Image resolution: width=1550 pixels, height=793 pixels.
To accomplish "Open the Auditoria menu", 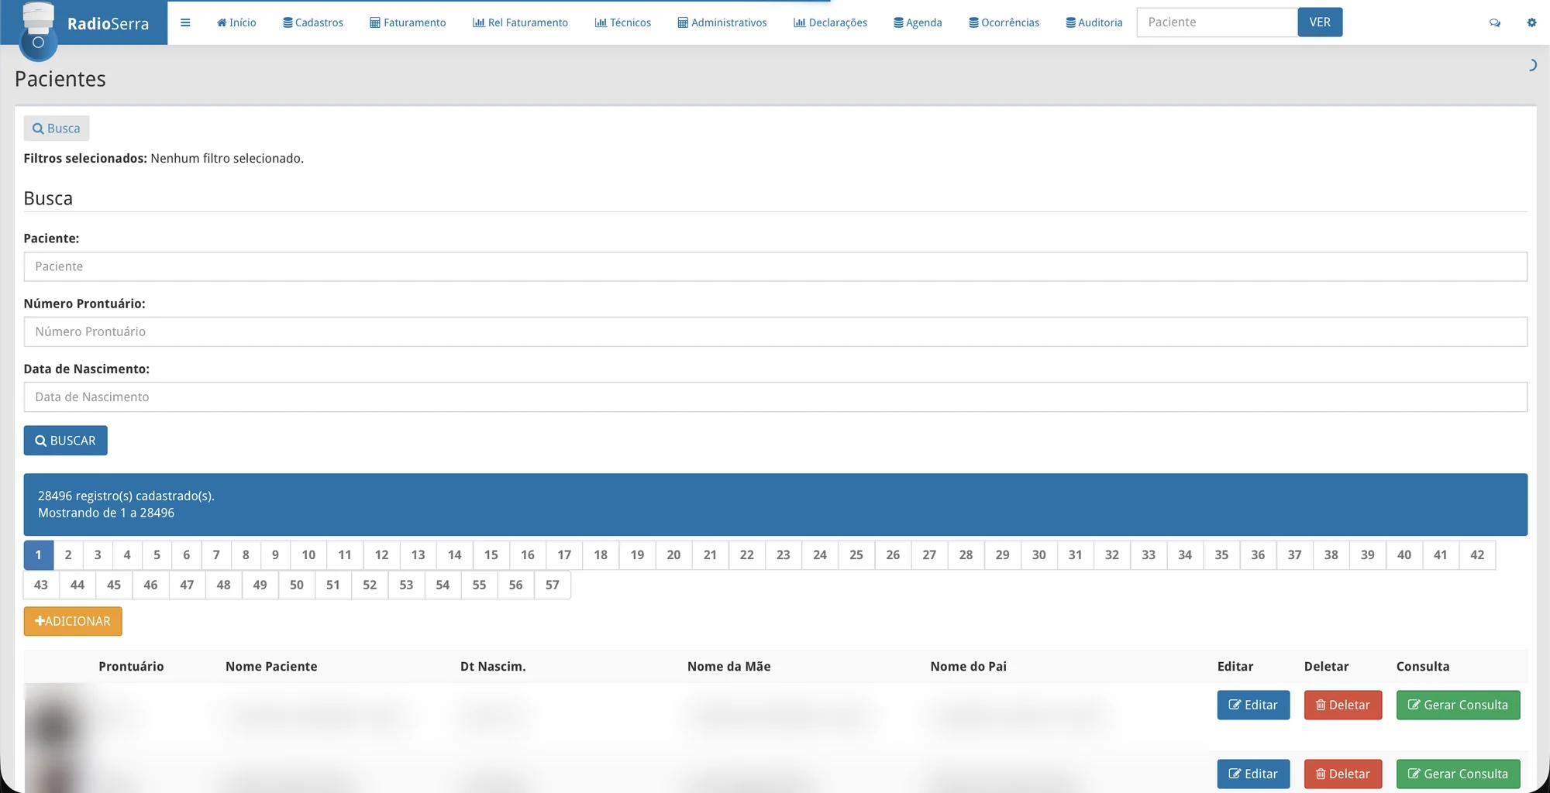I will [1094, 22].
